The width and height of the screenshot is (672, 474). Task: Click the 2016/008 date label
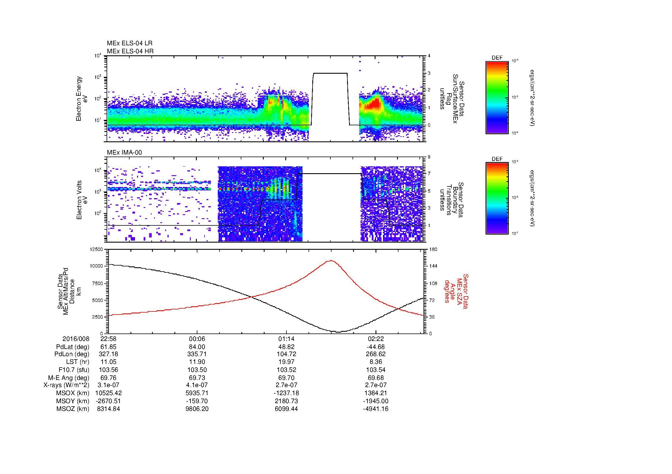click(76, 339)
